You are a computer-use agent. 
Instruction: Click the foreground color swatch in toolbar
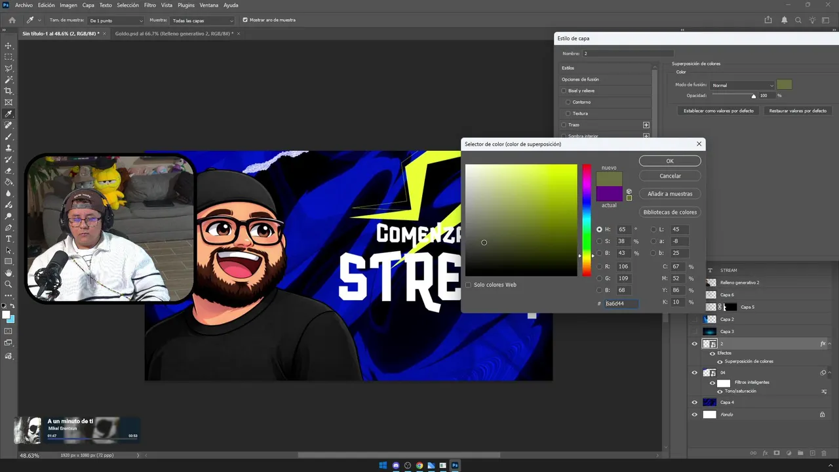click(7, 315)
